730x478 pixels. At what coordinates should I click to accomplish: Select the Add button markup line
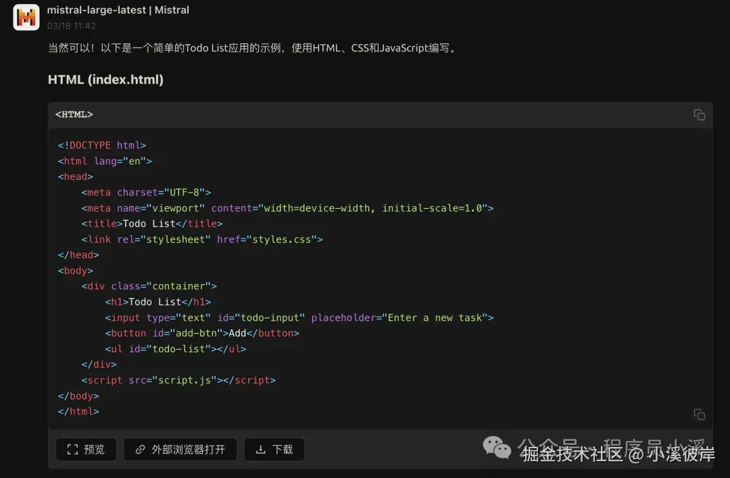pyautogui.click(x=203, y=333)
